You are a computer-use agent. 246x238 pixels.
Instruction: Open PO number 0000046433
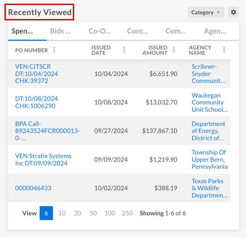[33, 188]
